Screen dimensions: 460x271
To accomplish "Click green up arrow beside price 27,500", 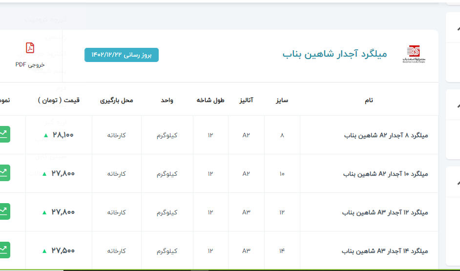I will click(44, 251).
